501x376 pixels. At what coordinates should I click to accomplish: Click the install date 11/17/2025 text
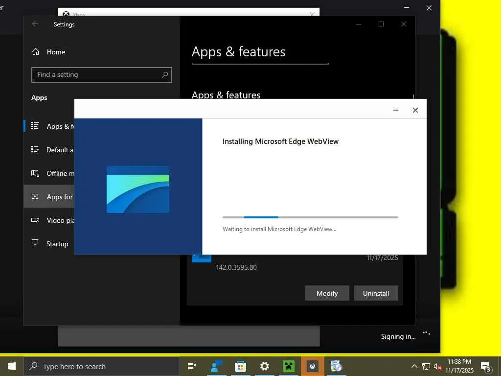(382, 258)
